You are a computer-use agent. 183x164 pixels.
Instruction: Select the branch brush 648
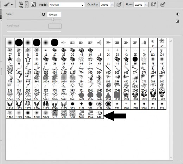tap(99, 114)
